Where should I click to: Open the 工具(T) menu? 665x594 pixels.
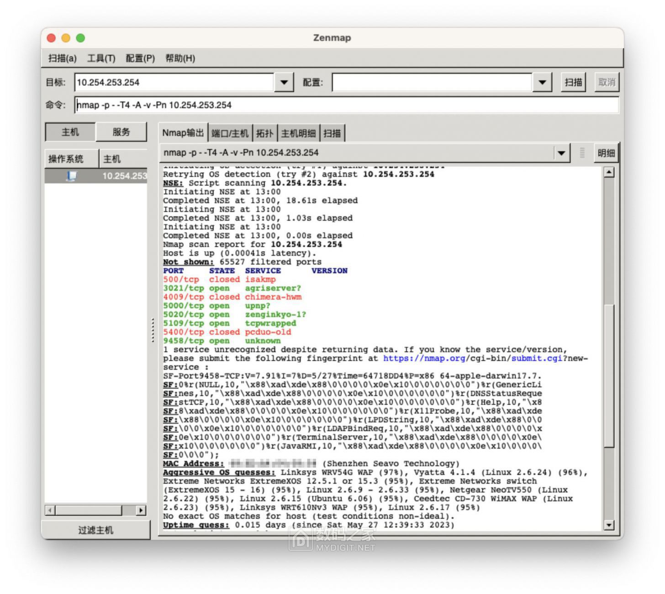pyautogui.click(x=101, y=58)
